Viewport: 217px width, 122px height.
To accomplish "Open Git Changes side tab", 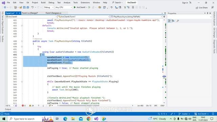I will (x=214, y=33).
